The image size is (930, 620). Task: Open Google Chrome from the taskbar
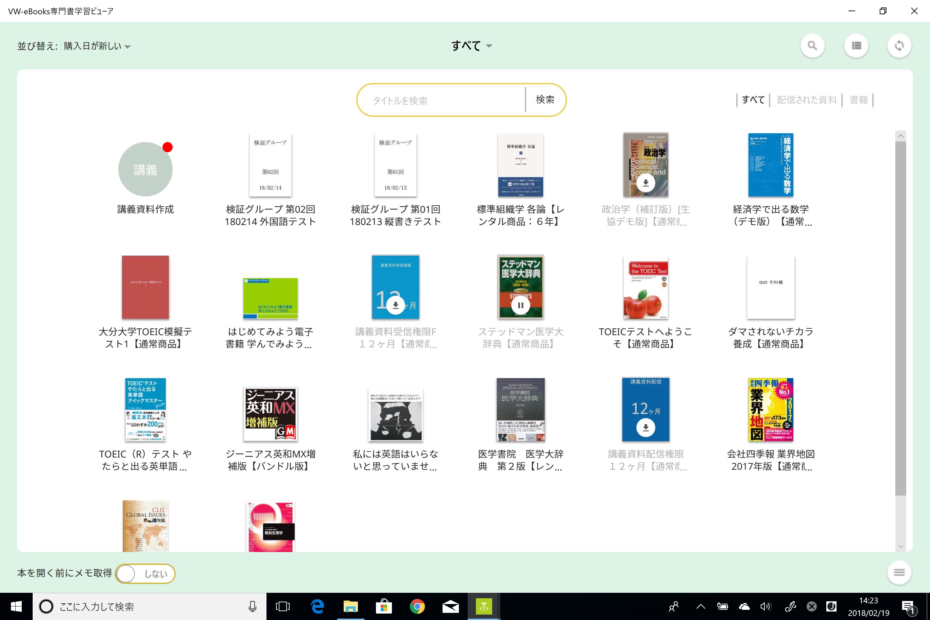click(x=417, y=606)
